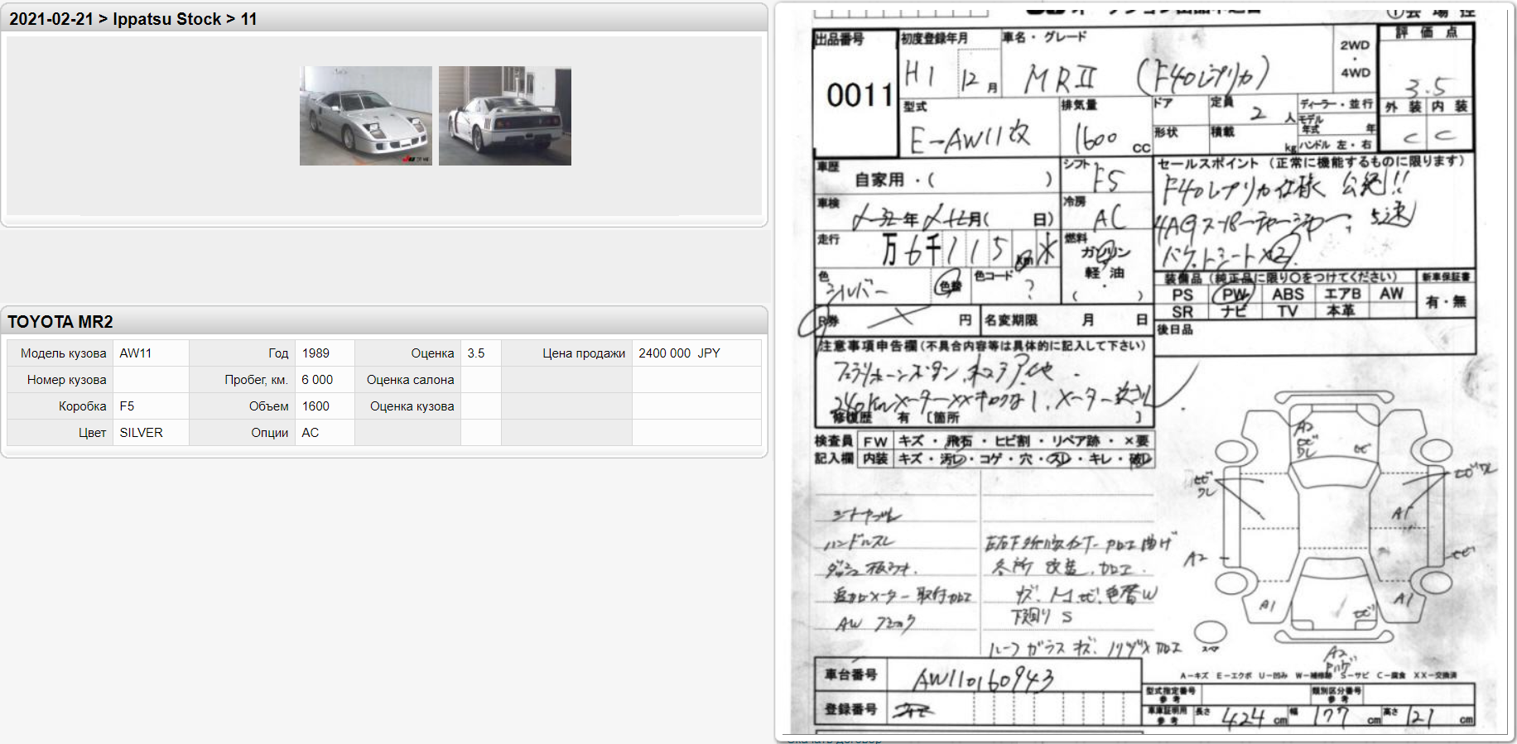The image size is (1517, 744).
Task: Click the 'Цвет' label
Action: [x=93, y=433]
